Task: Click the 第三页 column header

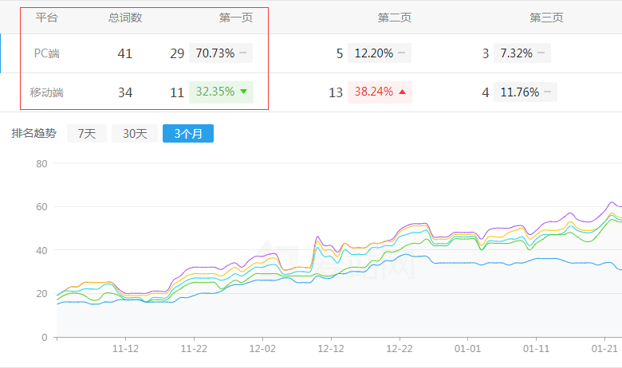Action: [x=546, y=18]
